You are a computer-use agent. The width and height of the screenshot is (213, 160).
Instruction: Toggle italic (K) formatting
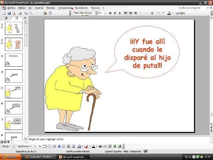click(114, 13)
